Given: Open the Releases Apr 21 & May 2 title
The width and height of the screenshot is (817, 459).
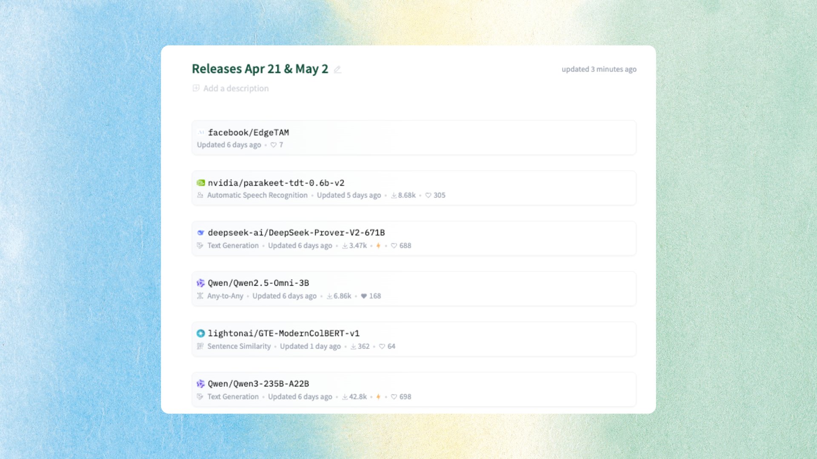Looking at the screenshot, I should pyautogui.click(x=260, y=69).
